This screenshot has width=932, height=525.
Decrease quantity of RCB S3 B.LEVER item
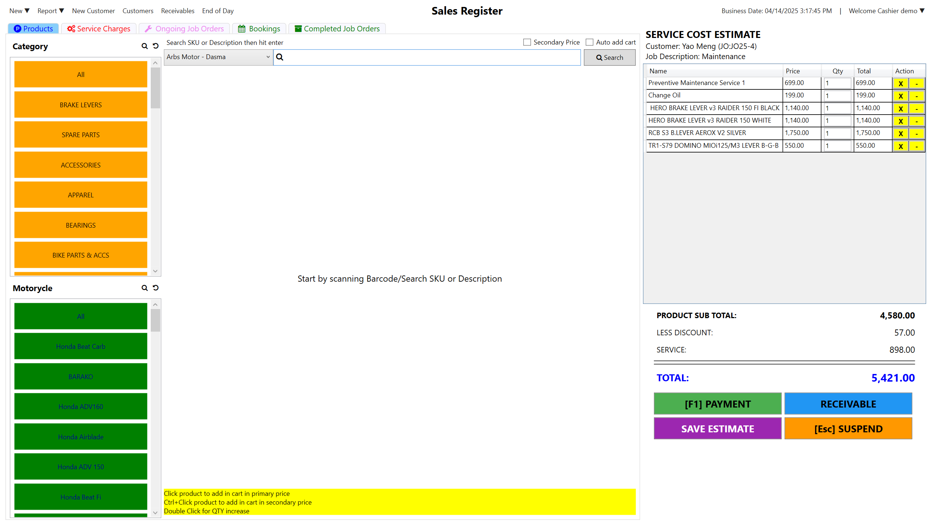(916, 134)
